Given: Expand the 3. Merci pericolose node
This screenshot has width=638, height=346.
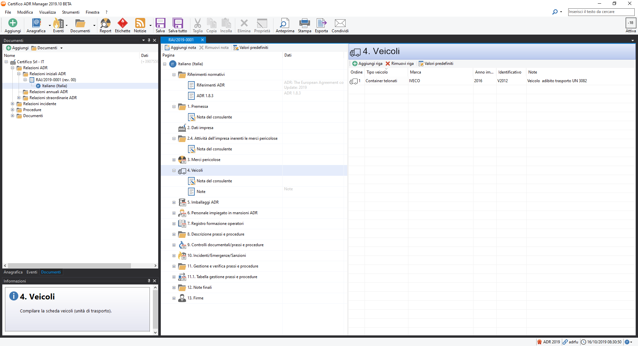Looking at the screenshot, I should tap(174, 160).
